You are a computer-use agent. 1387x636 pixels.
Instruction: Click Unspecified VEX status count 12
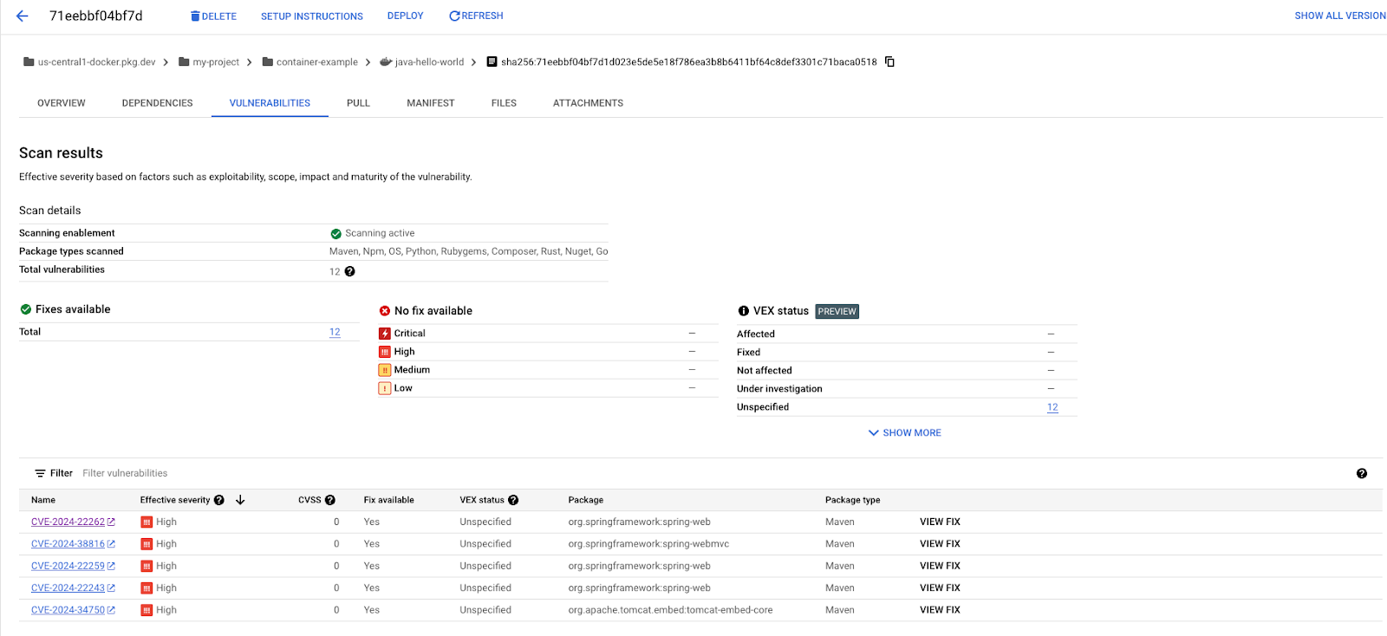click(x=1052, y=407)
